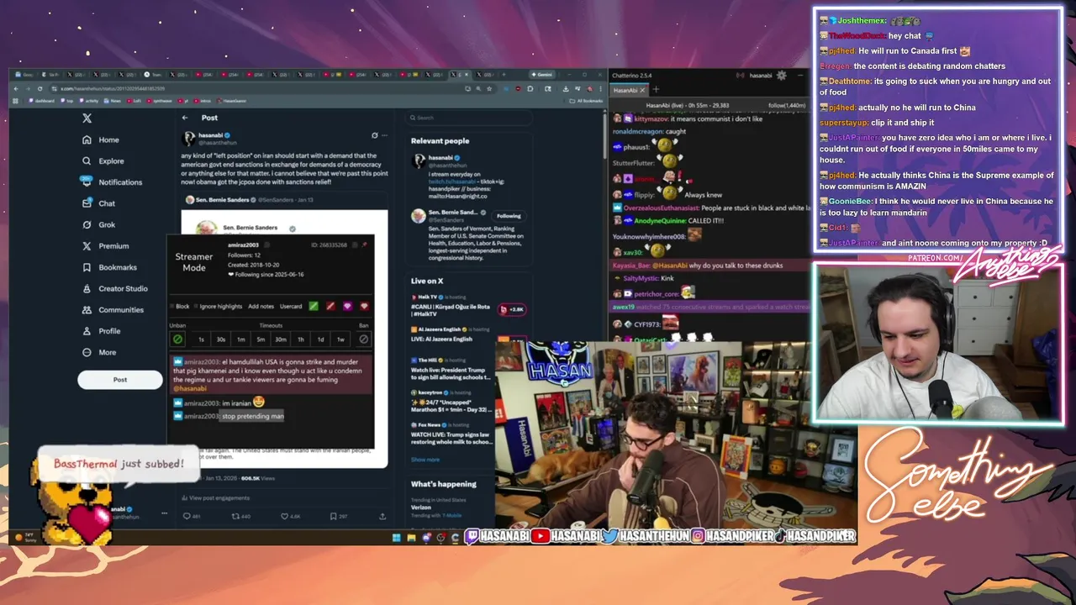Bookmark the post showing 297
Screen dimensions: 1076x605
coord(333,516)
